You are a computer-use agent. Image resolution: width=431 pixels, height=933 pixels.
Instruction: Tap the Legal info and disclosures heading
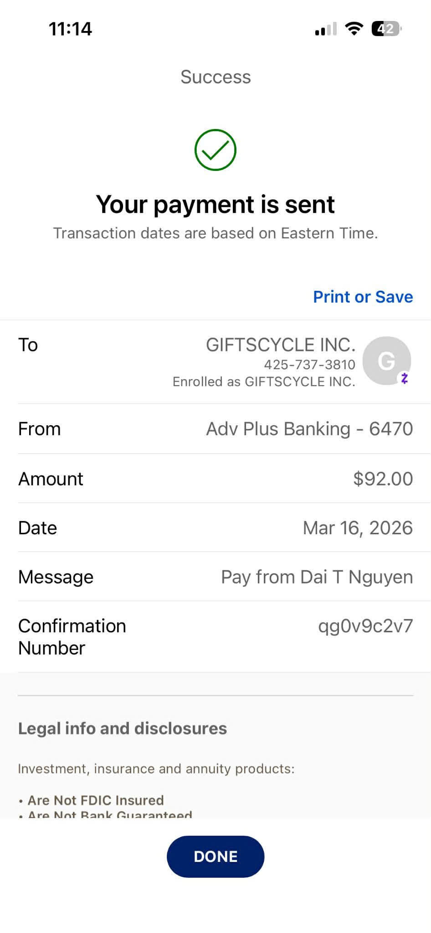coord(122,728)
